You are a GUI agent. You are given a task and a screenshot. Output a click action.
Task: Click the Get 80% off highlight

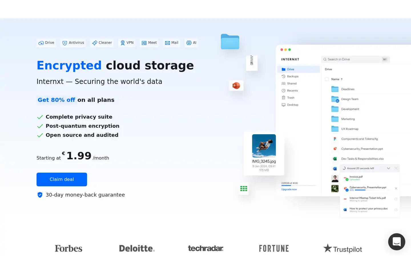point(57,100)
